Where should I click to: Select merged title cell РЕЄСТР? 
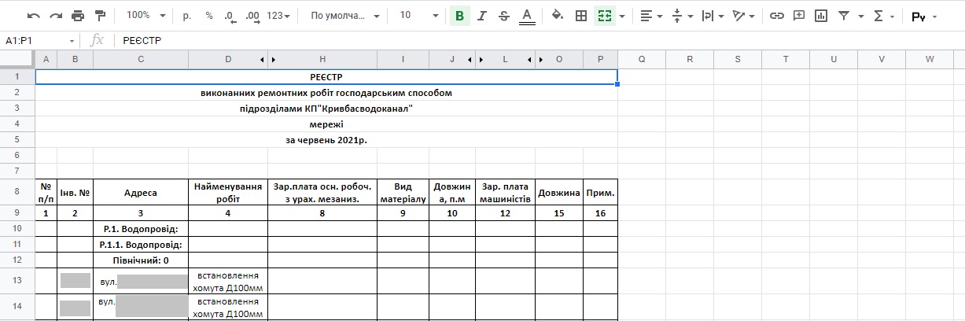click(326, 77)
